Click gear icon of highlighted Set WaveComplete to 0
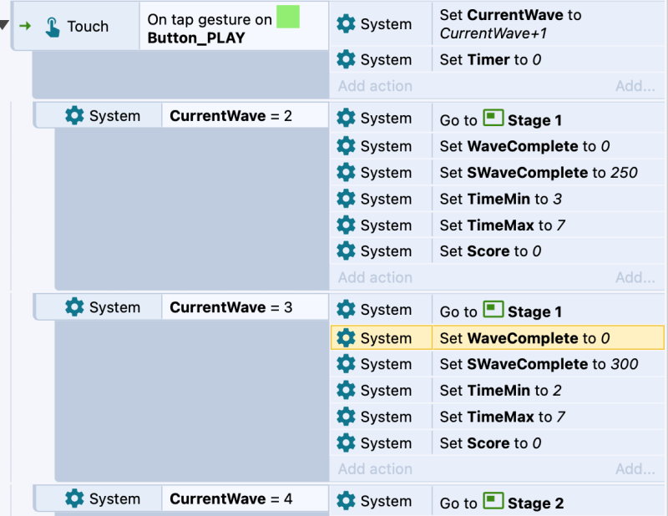Image resolution: width=668 pixels, height=516 pixels. tap(346, 337)
